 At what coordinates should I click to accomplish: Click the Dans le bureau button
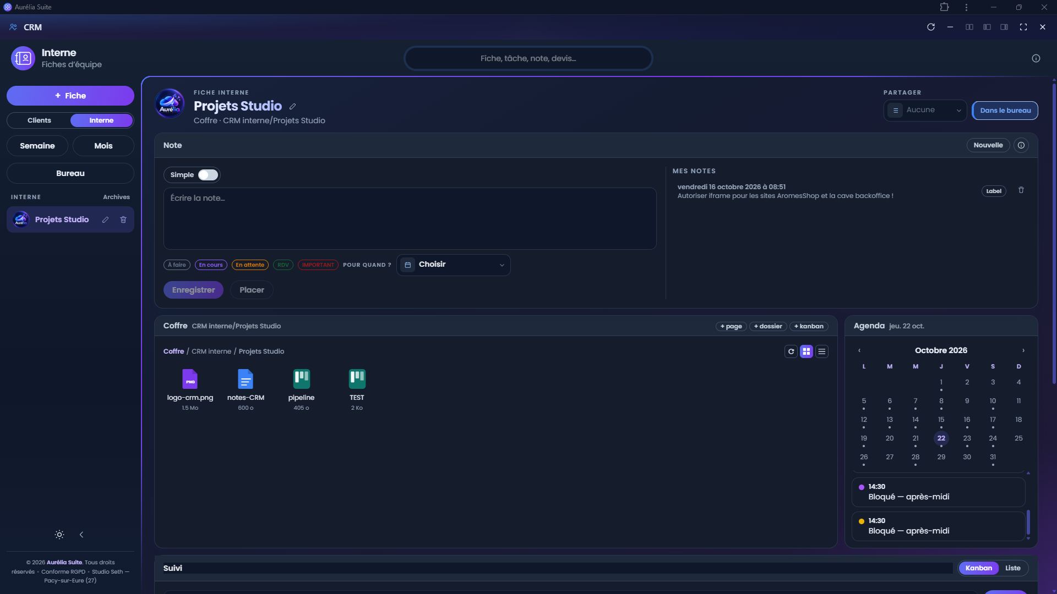[1005, 111]
